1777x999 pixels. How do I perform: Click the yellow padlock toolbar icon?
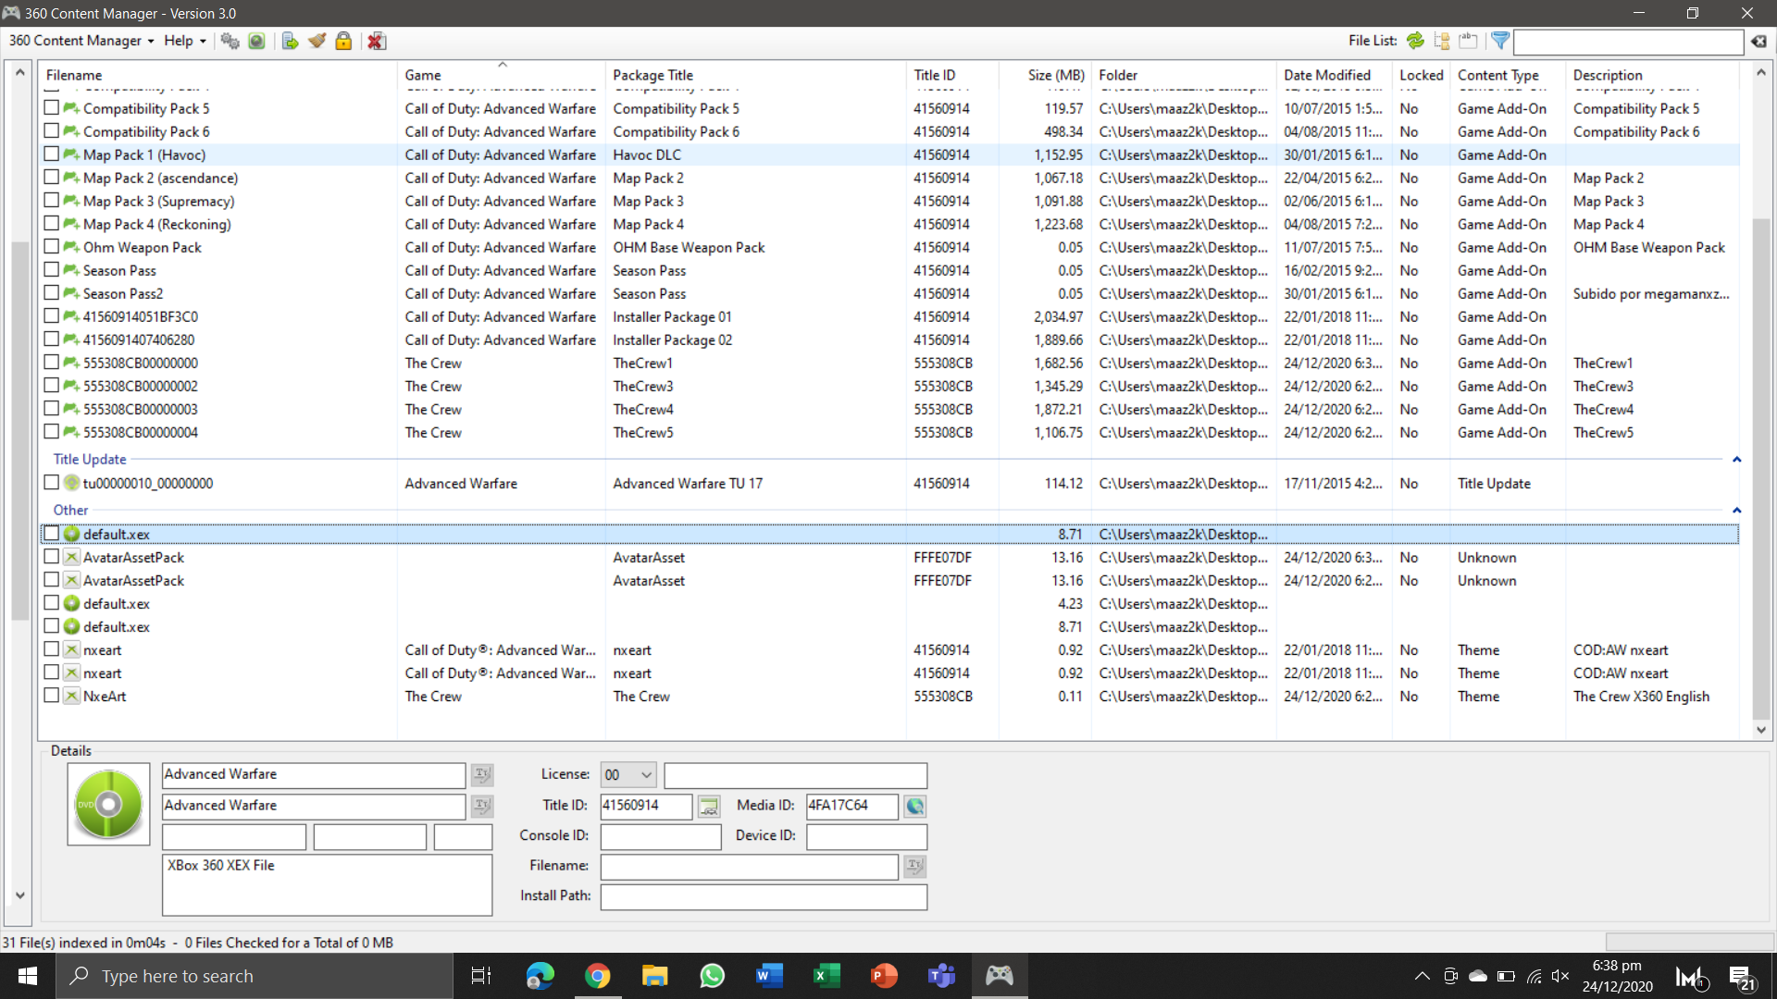tap(343, 41)
